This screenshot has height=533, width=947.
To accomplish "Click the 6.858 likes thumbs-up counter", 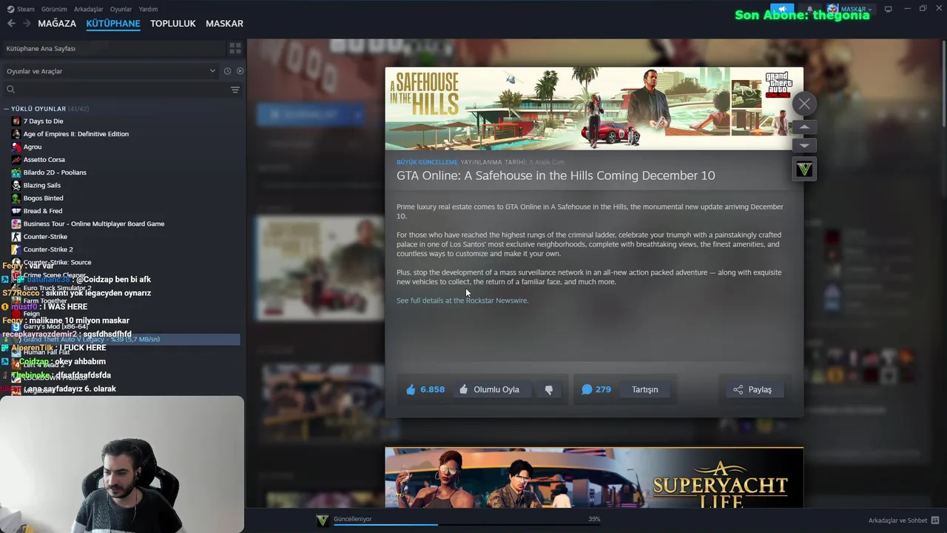I will 425,389.
